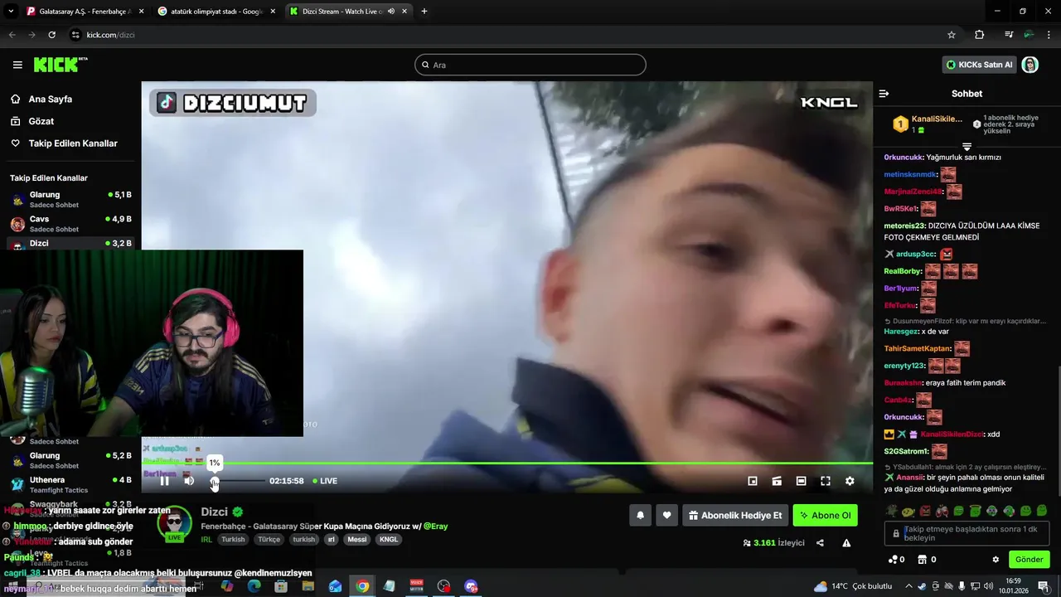
Task: Click Abonelik Hediye Et button
Action: (x=735, y=516)
